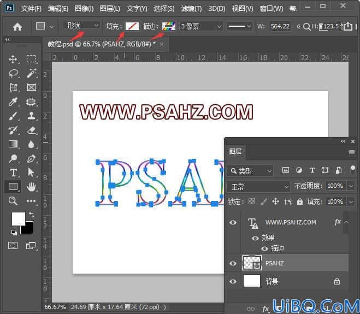Toggle lock position
360x314 pixels.
coord(275,202)
